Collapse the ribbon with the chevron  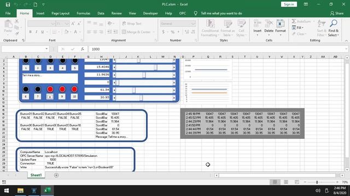point(346,41)
